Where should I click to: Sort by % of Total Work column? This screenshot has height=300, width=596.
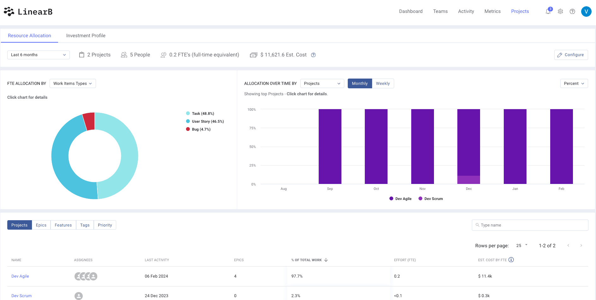point(306,260)
